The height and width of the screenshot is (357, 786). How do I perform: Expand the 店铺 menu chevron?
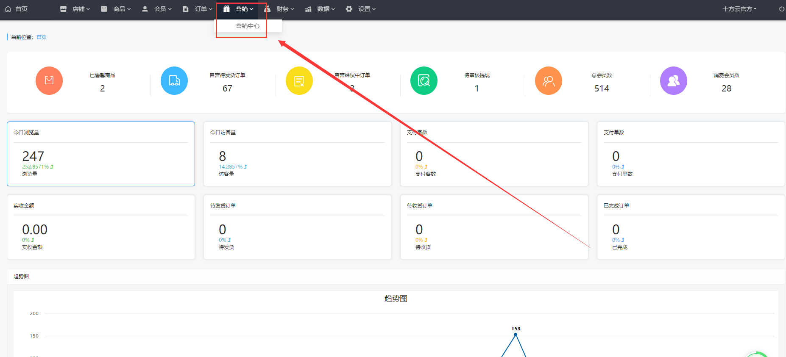pos(88,9)
